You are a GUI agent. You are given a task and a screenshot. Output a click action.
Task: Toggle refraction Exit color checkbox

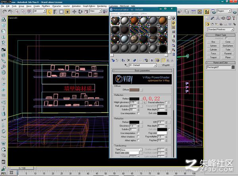coord(169,129)
